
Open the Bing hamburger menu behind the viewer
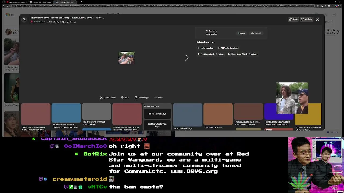(334, 15)
